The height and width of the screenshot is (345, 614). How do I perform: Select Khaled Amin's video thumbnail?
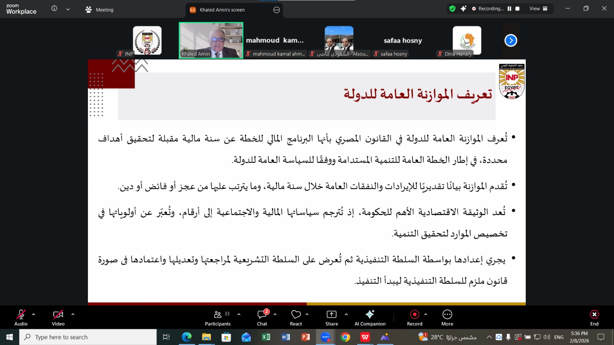(211, 40)
